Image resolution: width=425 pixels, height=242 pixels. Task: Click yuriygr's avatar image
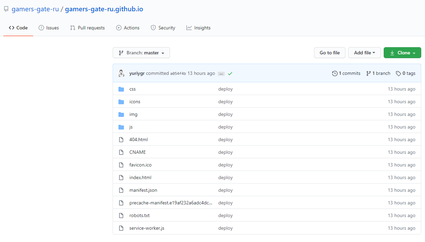click(122, 73)
